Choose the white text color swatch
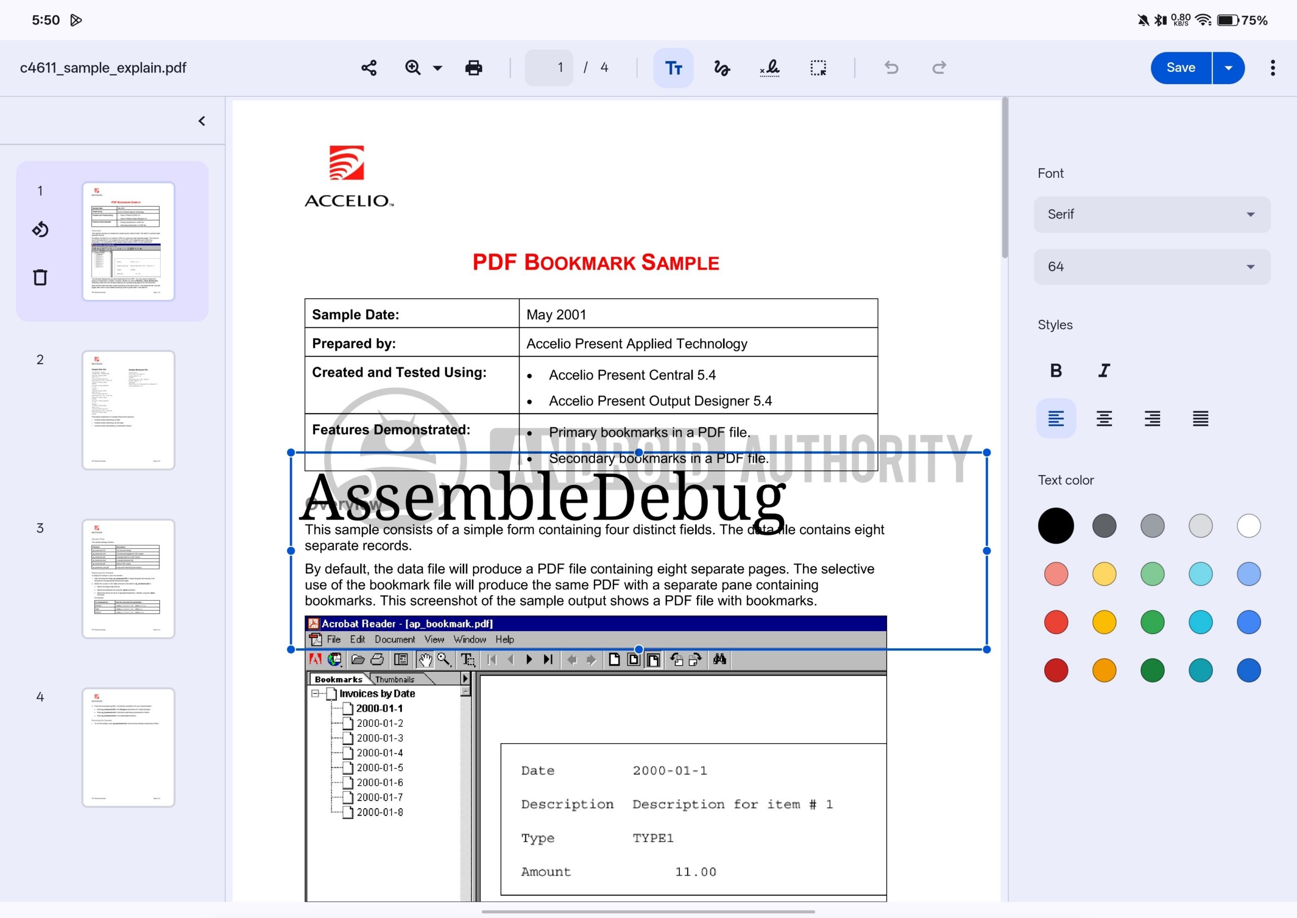 1248,526
